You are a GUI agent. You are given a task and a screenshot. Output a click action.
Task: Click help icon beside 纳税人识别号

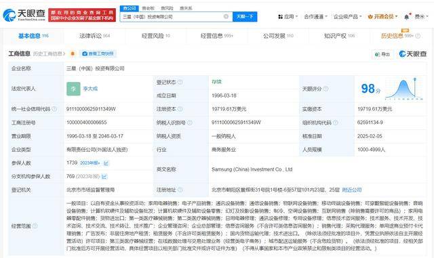click(190, 123)
